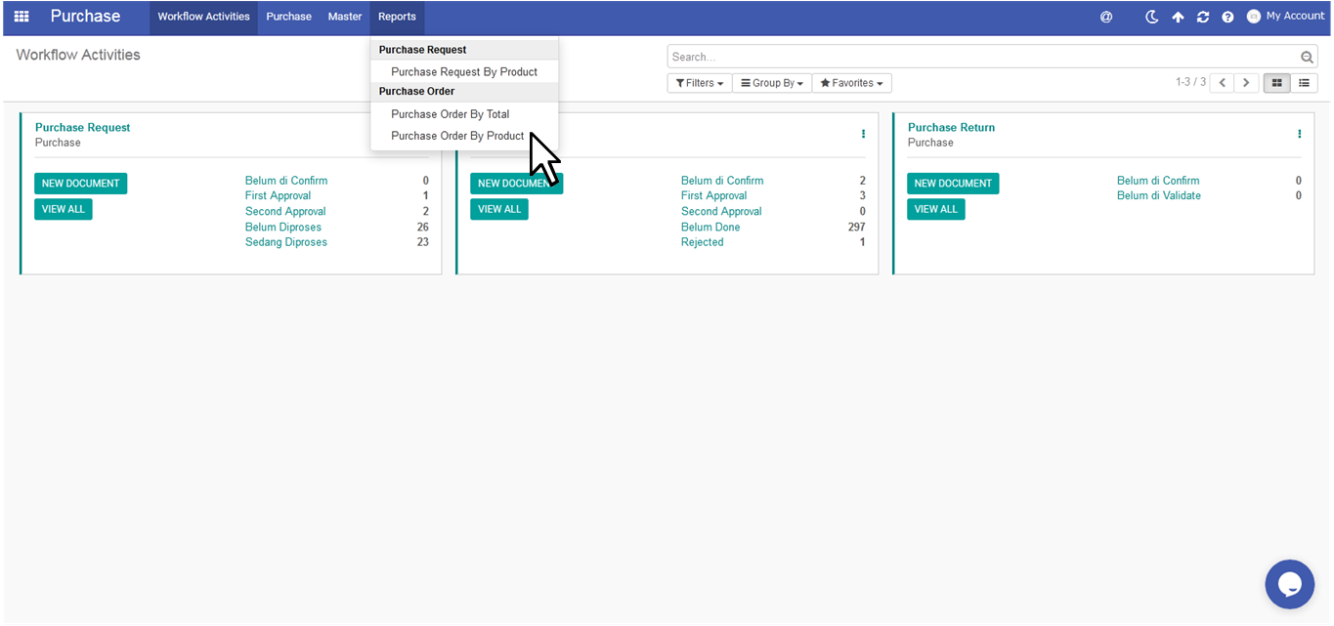Click New Document in Purchase Request card
The height and width of the screenshot is (626, 1334).
coord(80,184)
